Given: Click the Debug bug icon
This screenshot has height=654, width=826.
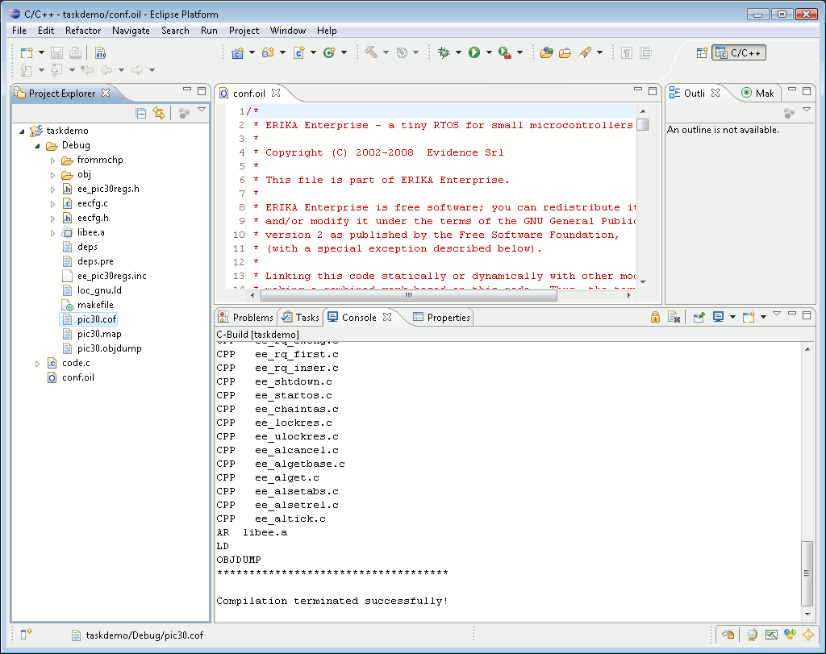Looking at the screenshot, I should 444,52.
